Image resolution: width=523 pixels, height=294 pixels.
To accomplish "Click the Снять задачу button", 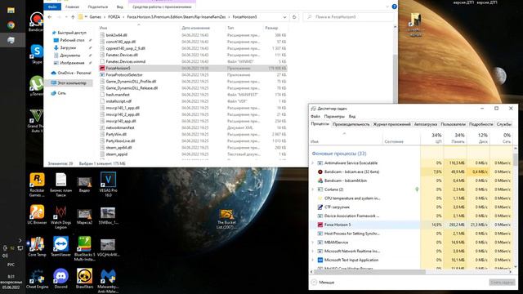I will (502, 283).
